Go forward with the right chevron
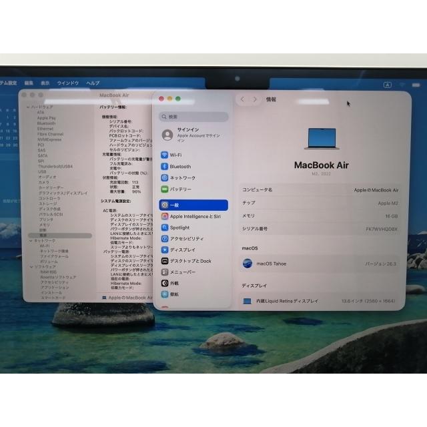Screen dimensions: 427x427 tap(255, 99)
